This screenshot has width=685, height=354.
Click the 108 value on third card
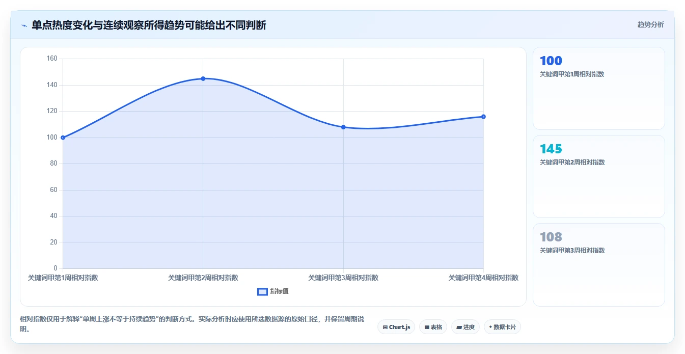tap(551, 237)
